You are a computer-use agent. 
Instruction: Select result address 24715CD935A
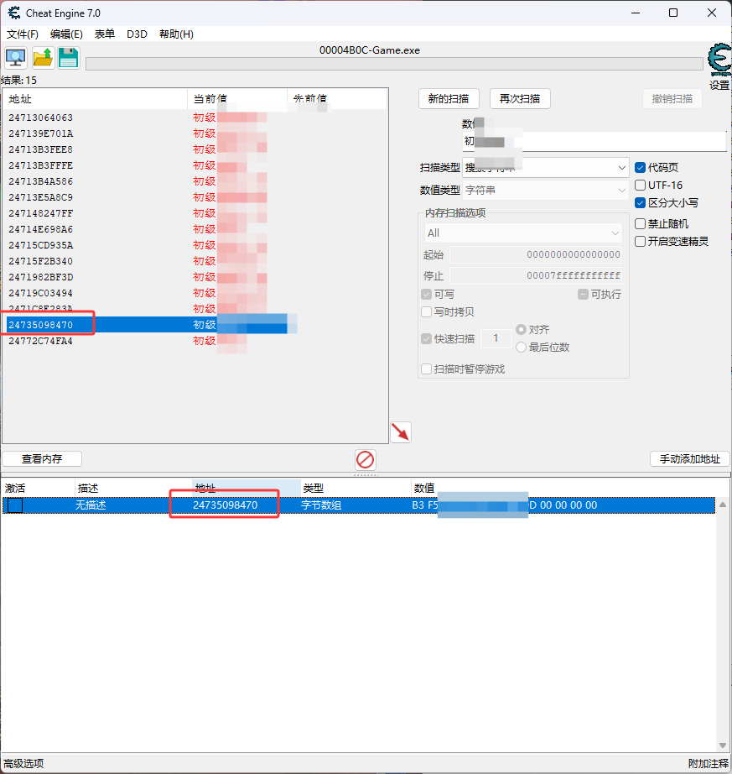[40, 245]
